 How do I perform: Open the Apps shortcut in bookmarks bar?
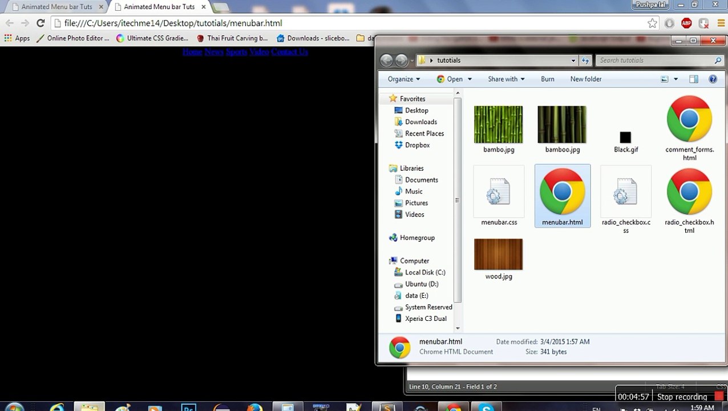[x=17, y=38]
